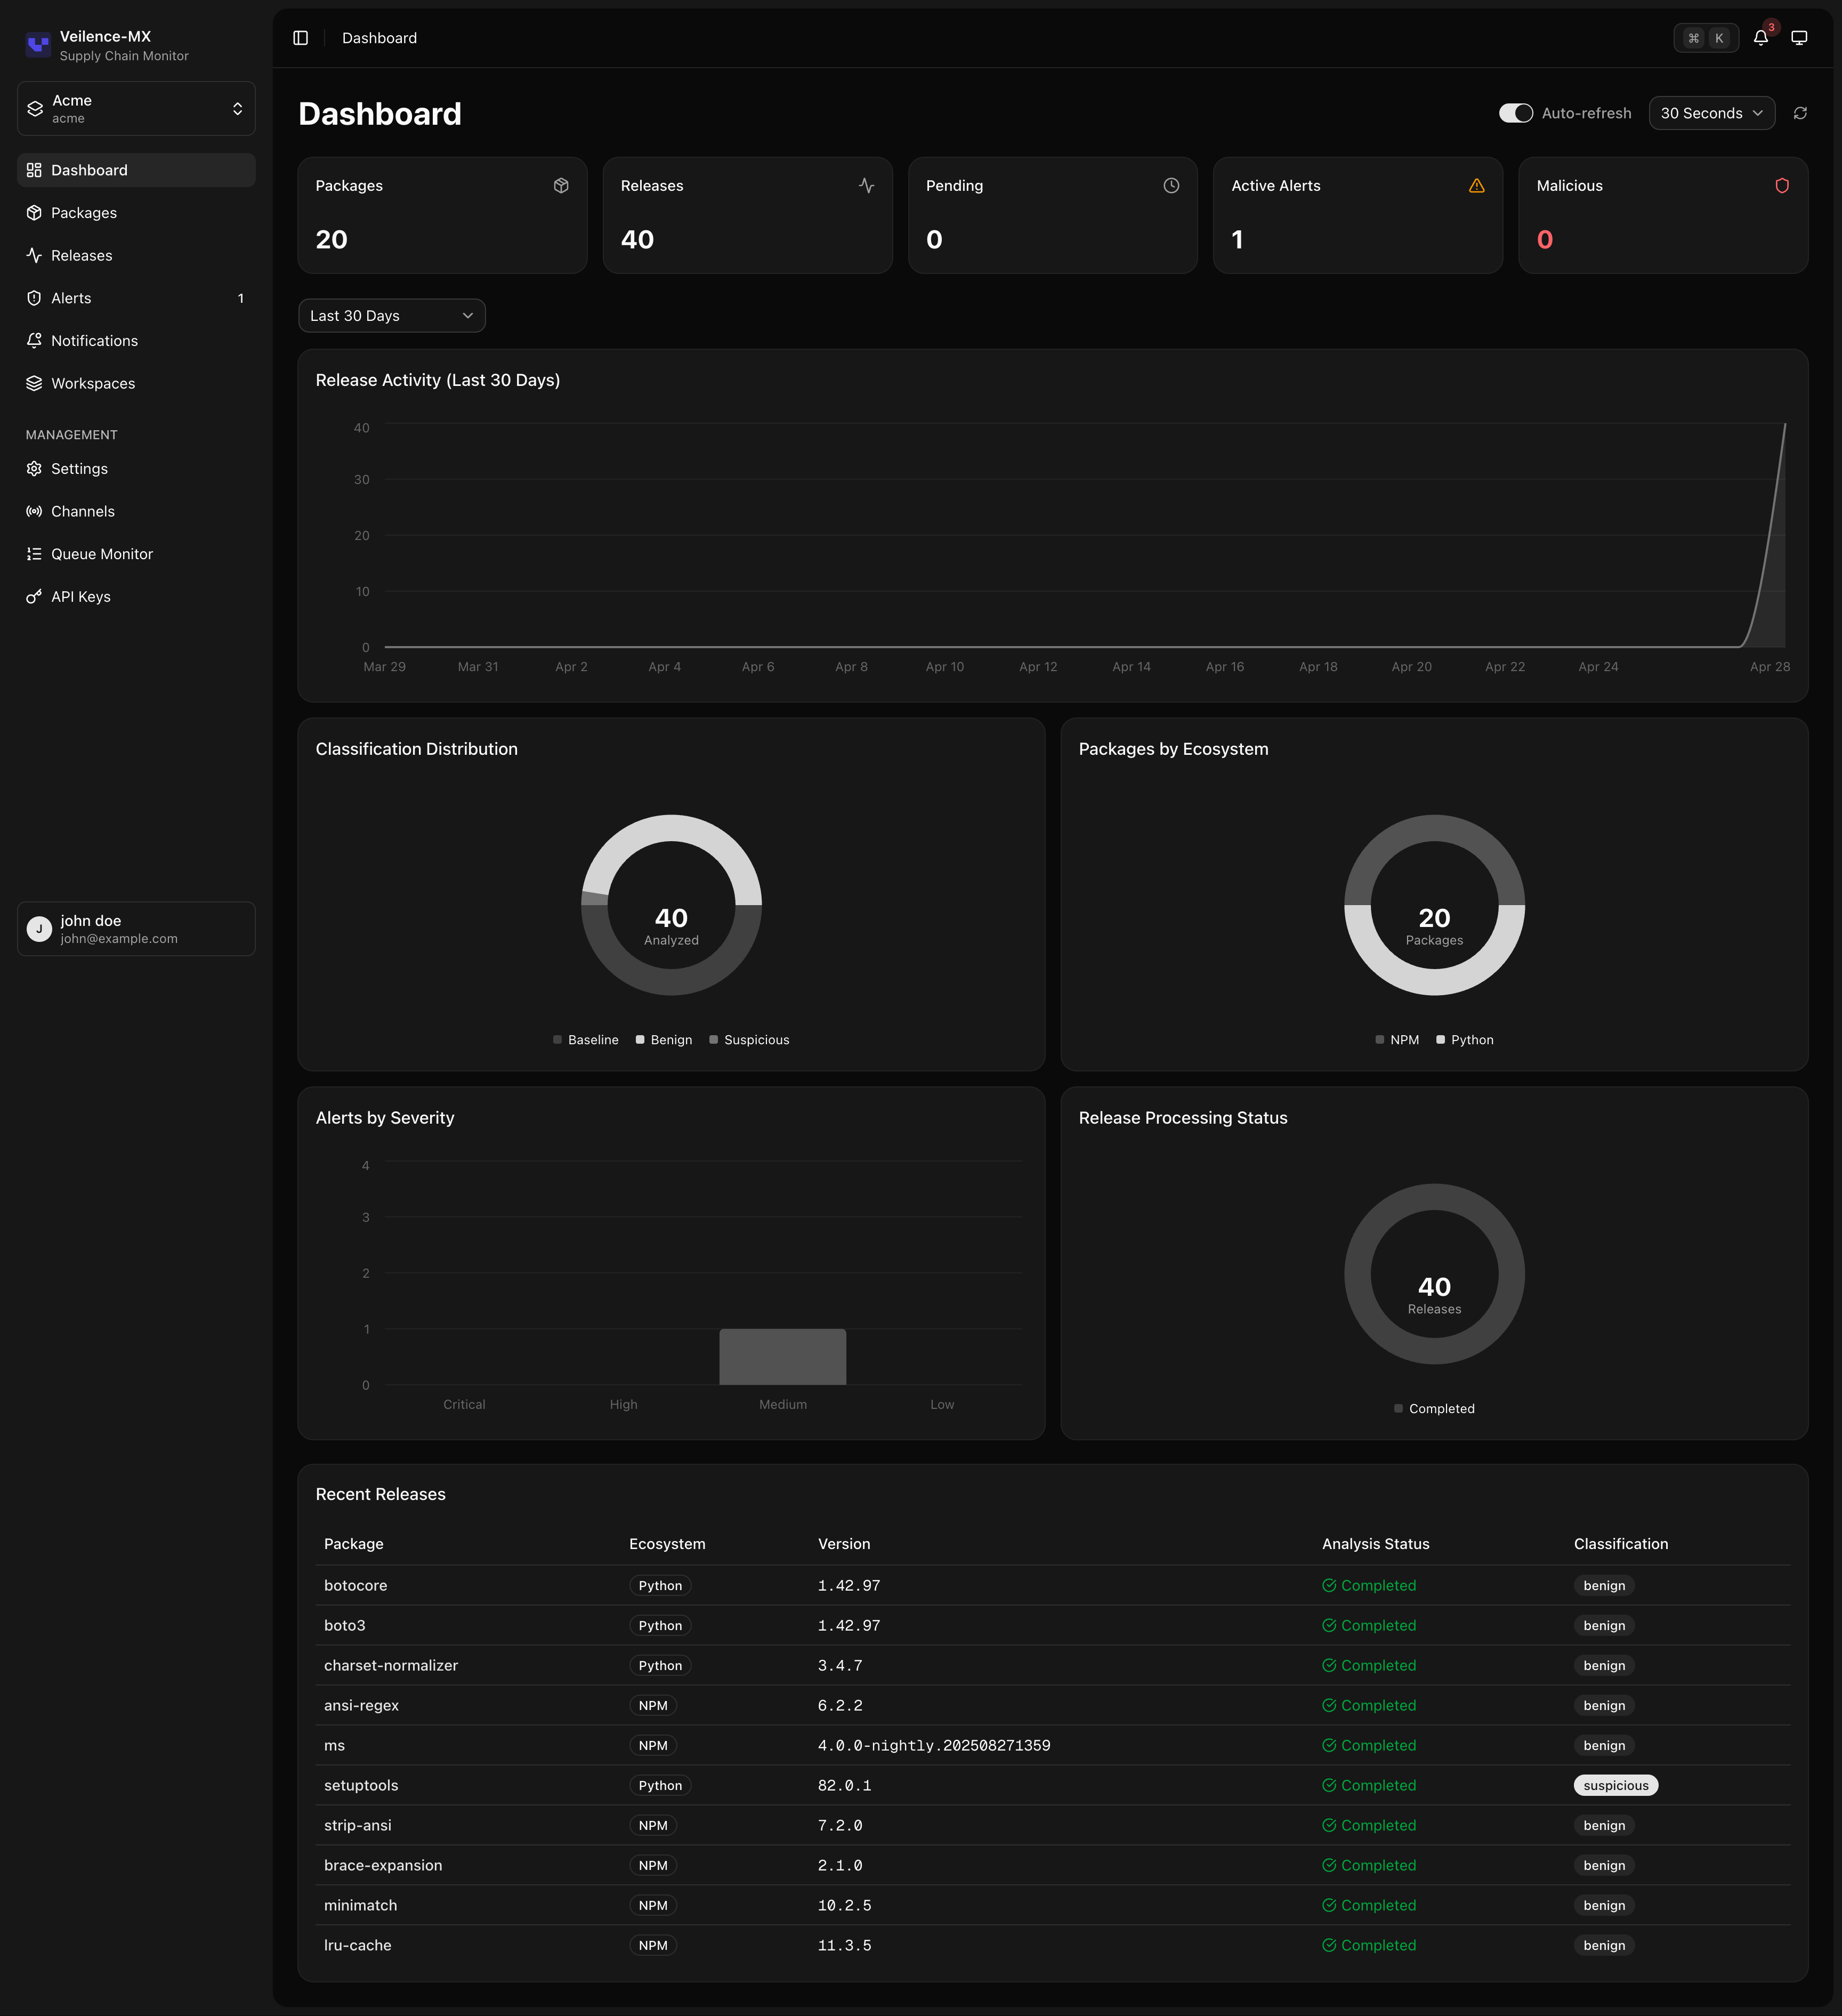Open the john doe account menu

(x=136, y=929)
